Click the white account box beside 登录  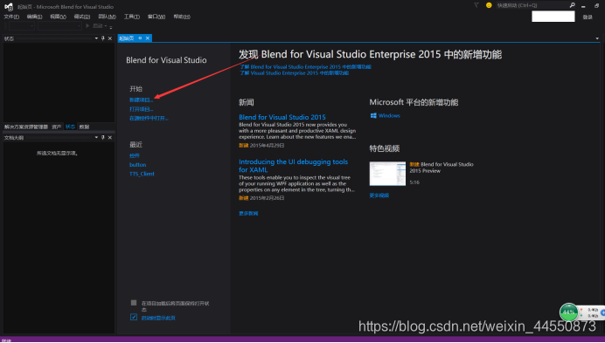tap(553, 17)
